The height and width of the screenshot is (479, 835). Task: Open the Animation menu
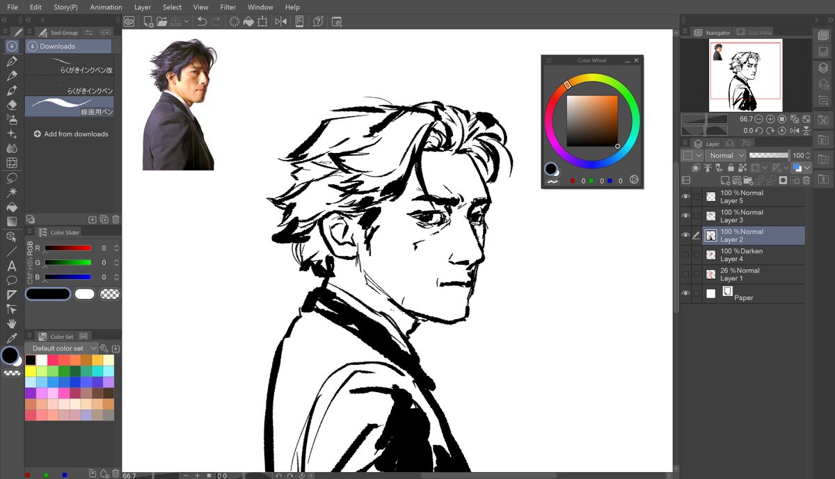coord(106,7)
